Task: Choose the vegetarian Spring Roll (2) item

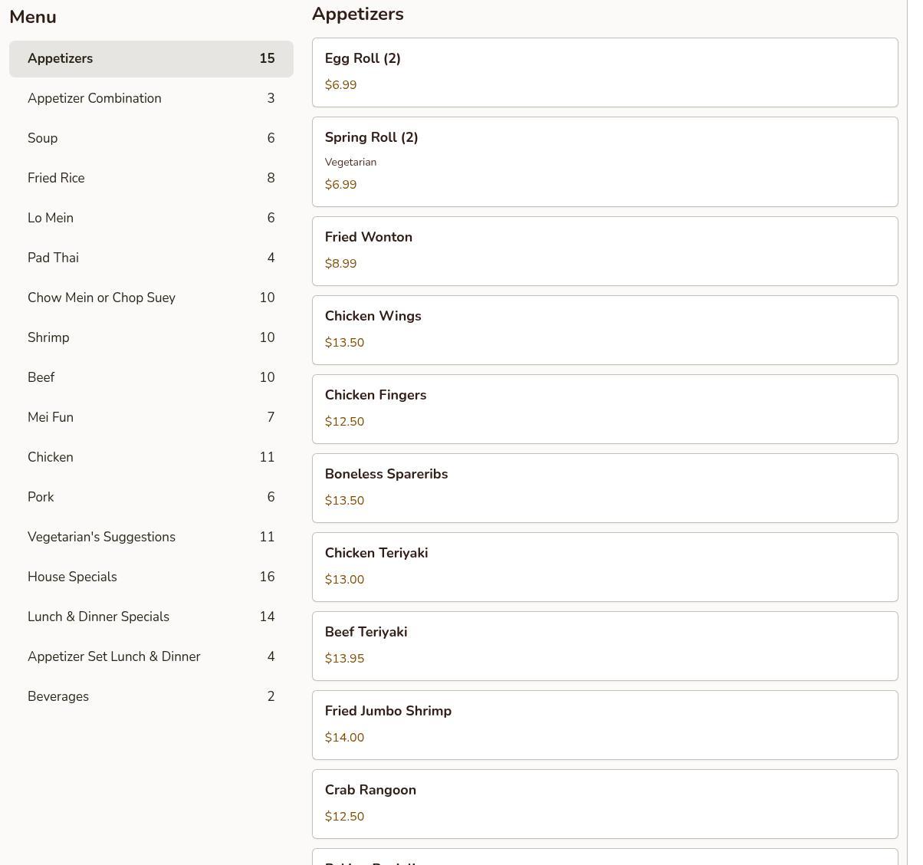Action: (604, 161)
